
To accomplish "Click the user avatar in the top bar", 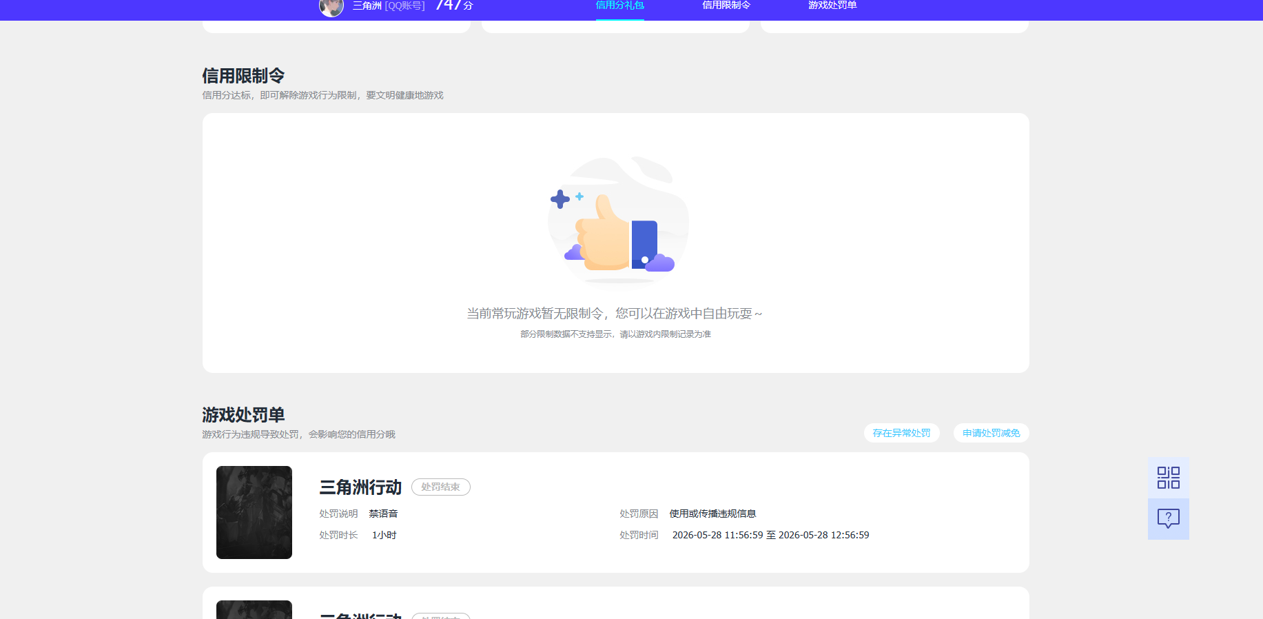I will (331, 6).
